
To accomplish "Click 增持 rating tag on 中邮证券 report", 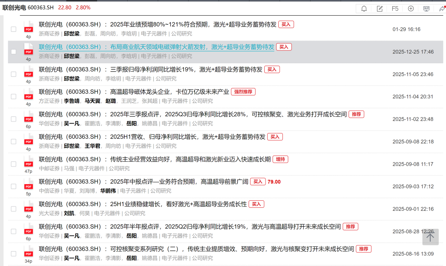I will [280, 159].
